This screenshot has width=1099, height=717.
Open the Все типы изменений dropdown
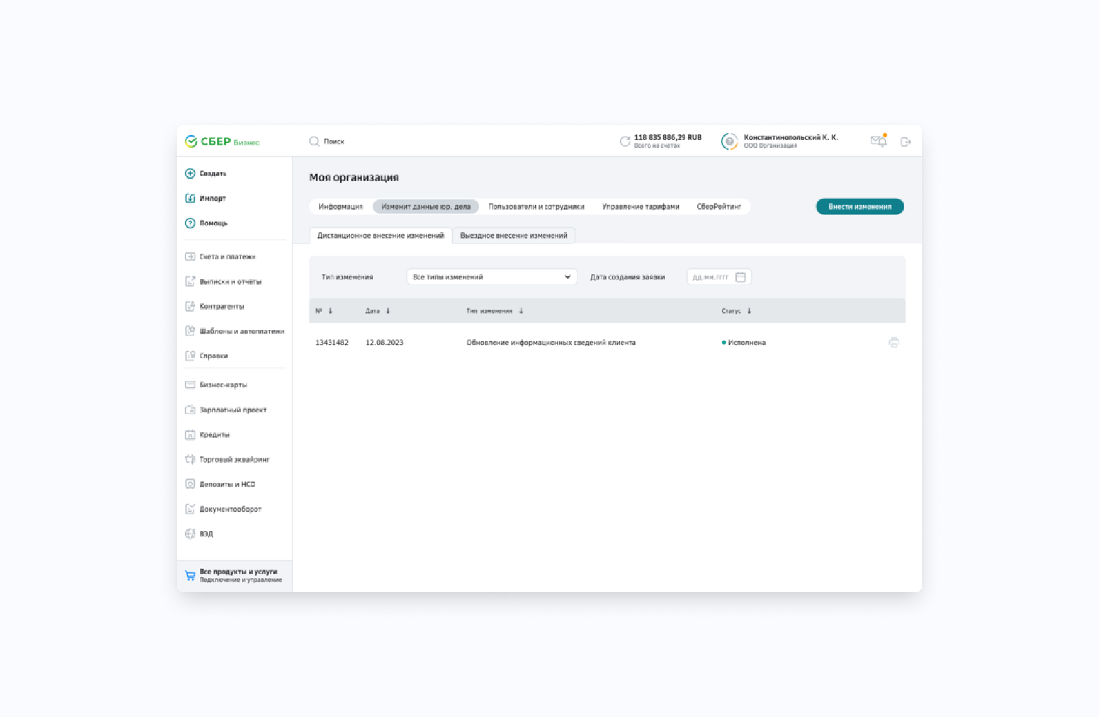(x=492, y=276)
